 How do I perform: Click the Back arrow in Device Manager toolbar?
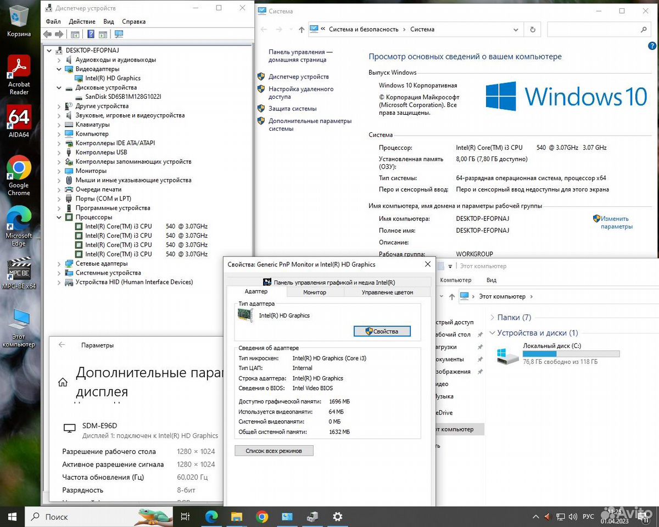tap(47, 34)
